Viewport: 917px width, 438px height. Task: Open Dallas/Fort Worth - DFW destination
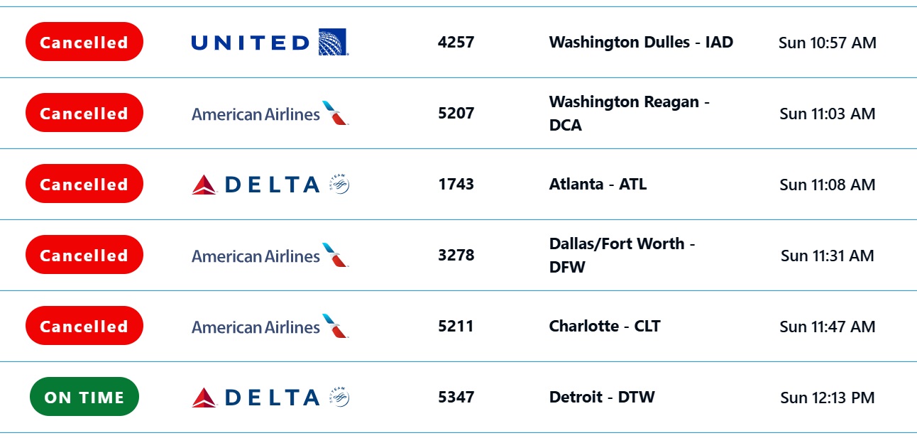click(622, 256)
